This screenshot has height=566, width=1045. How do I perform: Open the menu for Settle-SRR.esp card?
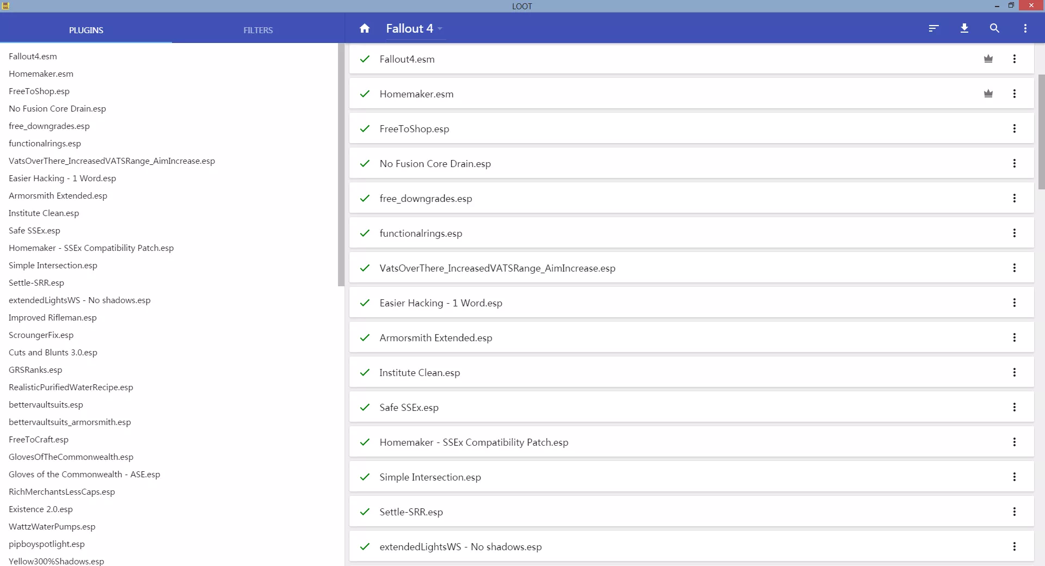pyautogui.click(x=1015, y=512)
